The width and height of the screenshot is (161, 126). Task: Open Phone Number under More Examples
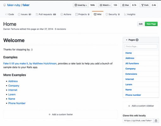click(17, 103)
